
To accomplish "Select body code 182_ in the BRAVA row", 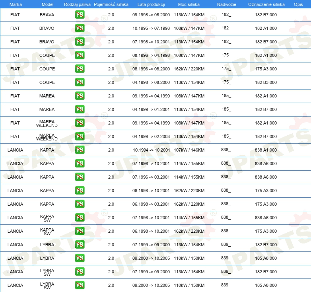I will click(226, 14).
